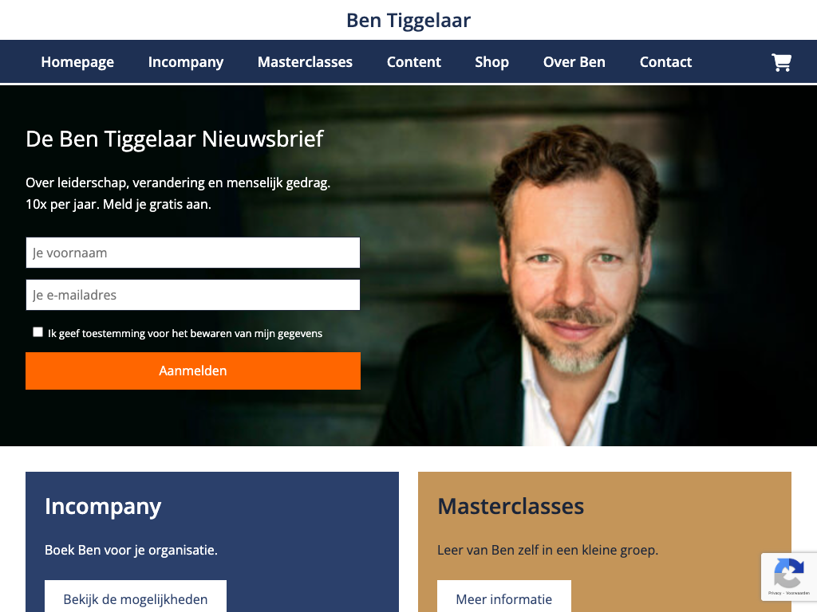Focus the Je voornaam input field
817x612 pixels.
(x=193, y=253)
